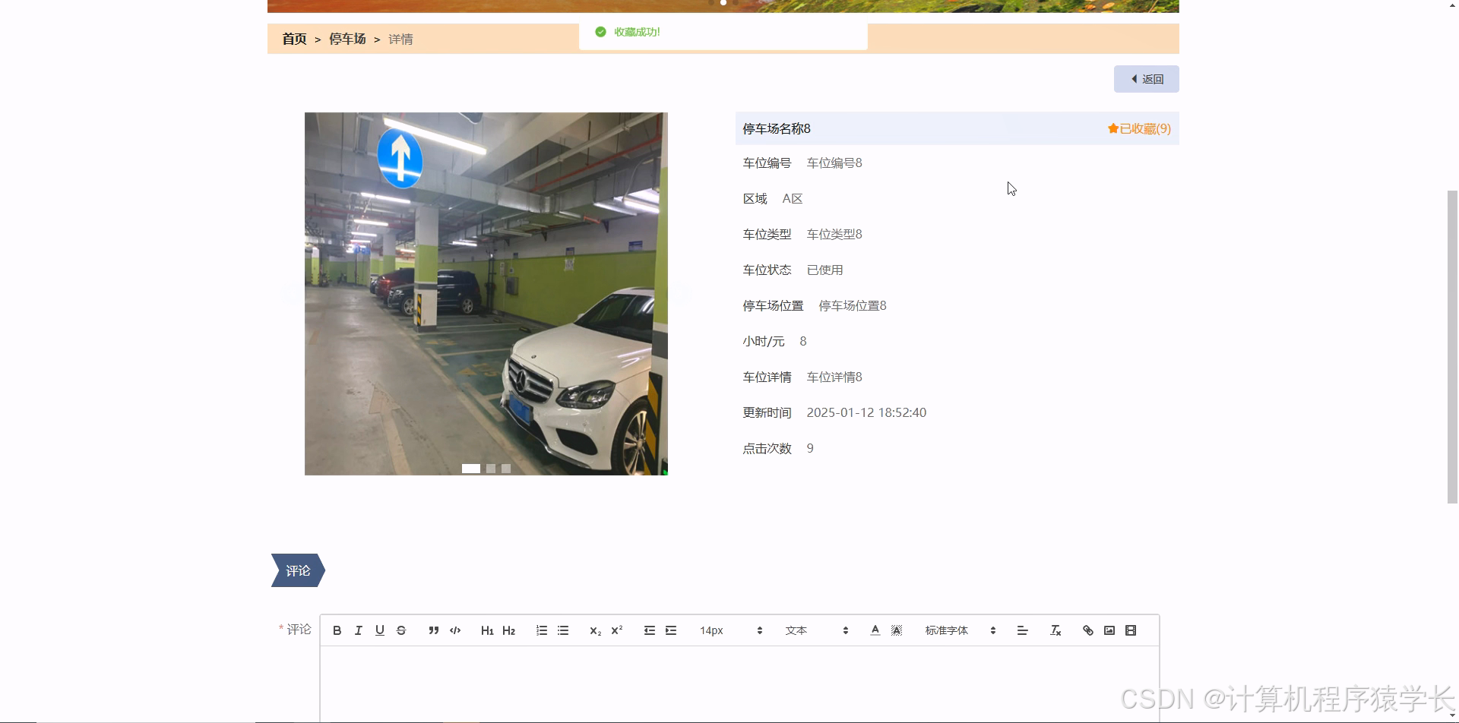Click the 返回 back button

tap(1146, 79)
